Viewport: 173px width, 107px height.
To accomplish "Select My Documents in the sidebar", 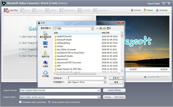I will (45, 54).
